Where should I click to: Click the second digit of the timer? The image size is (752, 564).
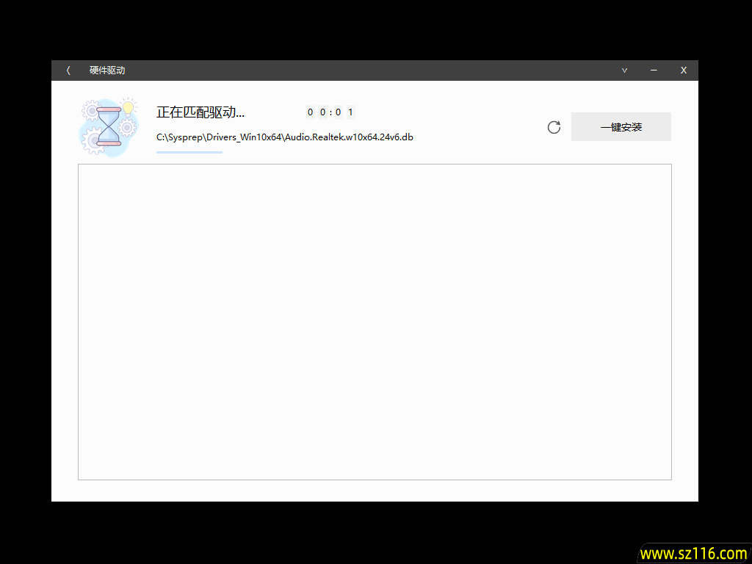322,112
